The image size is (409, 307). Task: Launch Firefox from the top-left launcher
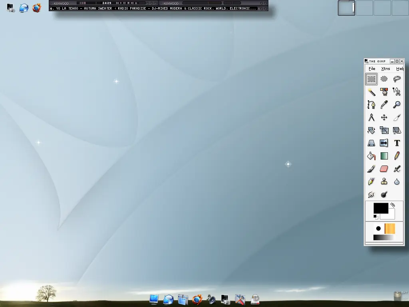click(37, 8)
